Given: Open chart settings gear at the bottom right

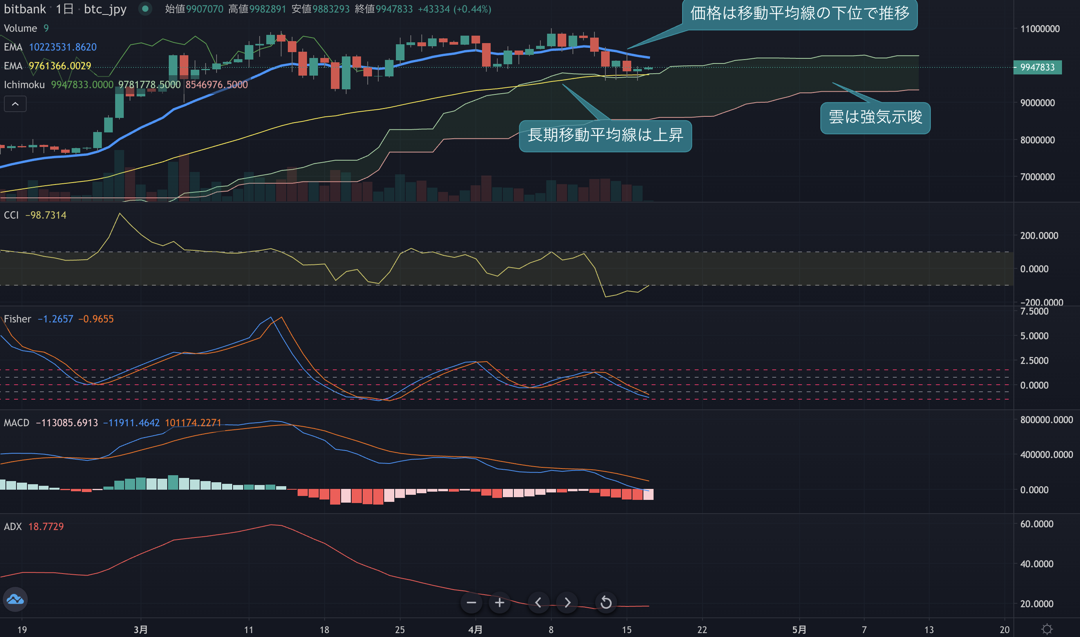Looking at the screenshot, I should pyautogui.click(x=1047, y=629).
